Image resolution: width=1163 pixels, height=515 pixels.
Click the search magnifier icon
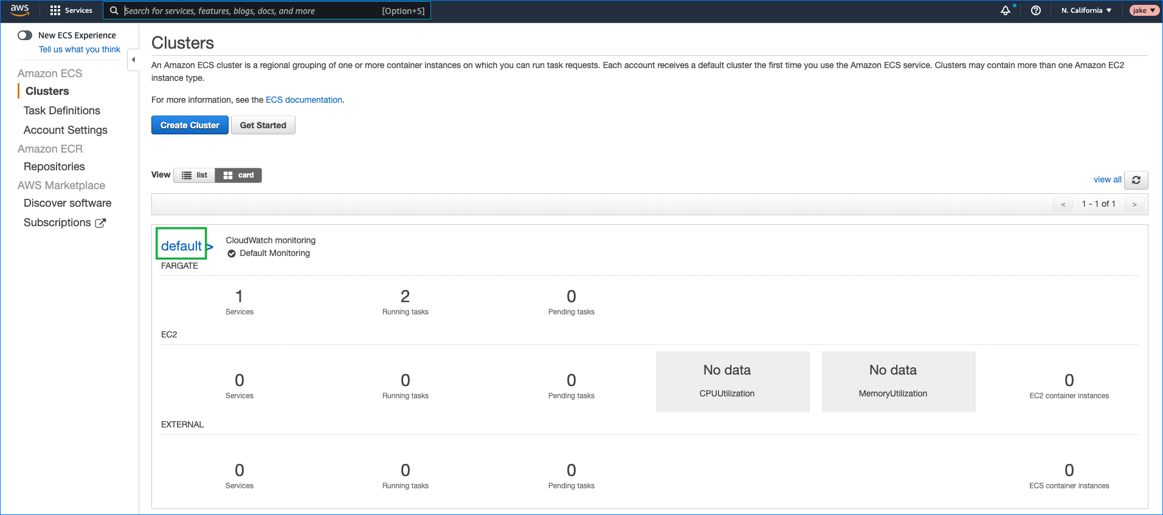[x=114, y=10]
